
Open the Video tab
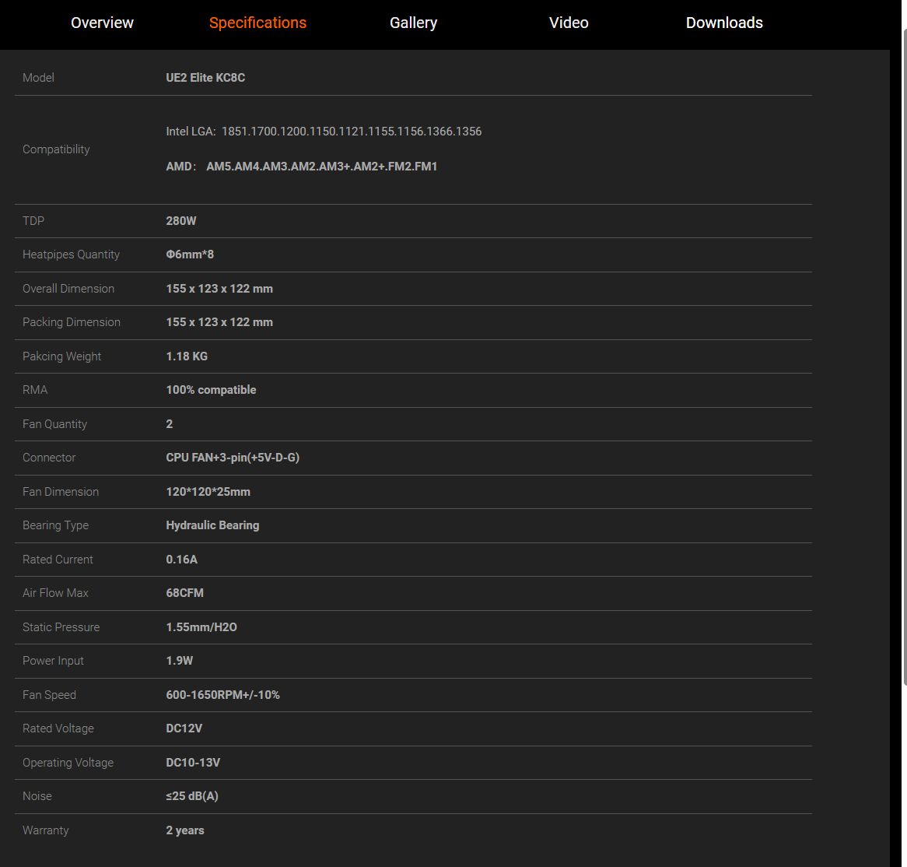(569, 23)
